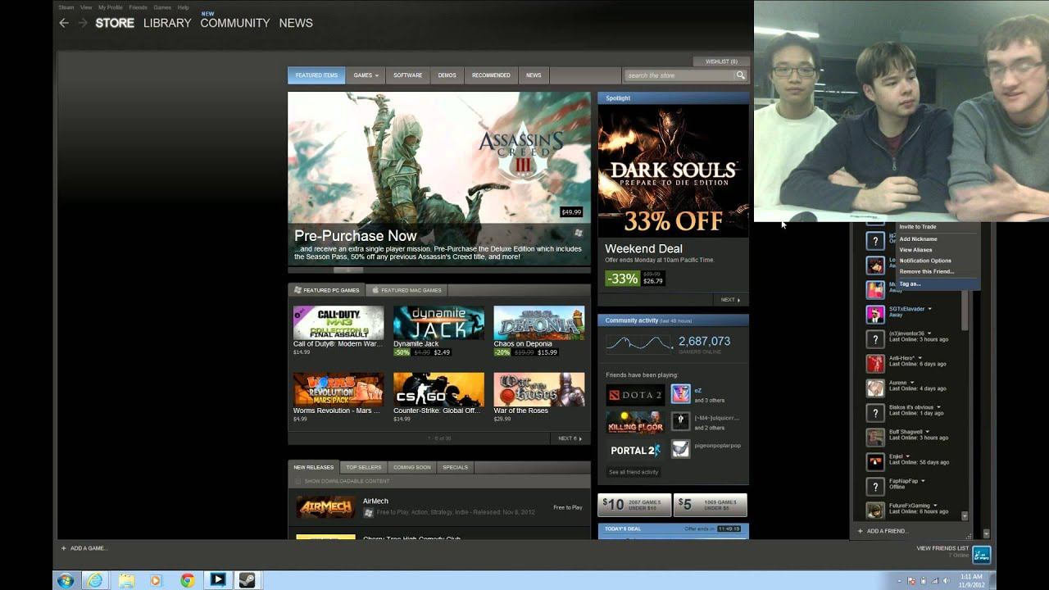This screenshot has height=590, width=1049.
Task: Open Dynamite Jack game thumbnail
Action: click(x=438, y=323)
